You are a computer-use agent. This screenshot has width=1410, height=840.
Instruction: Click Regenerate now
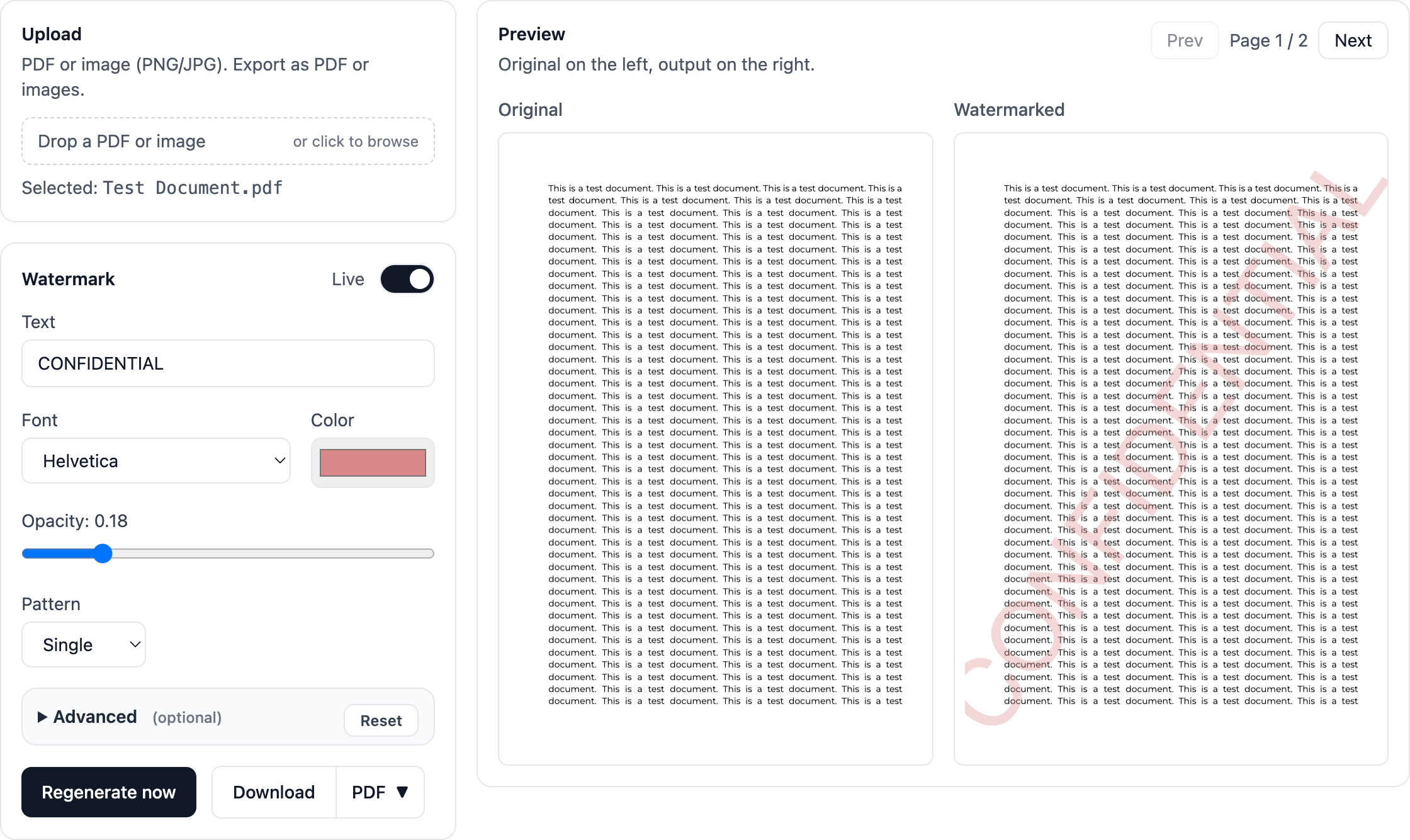tap(108, 792)
